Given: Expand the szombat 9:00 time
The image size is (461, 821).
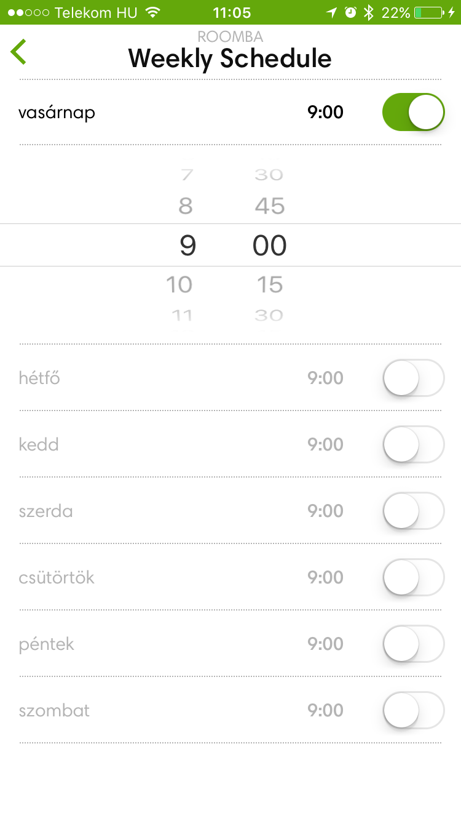Looking at the screenshot, I should (x=325, y=710).
